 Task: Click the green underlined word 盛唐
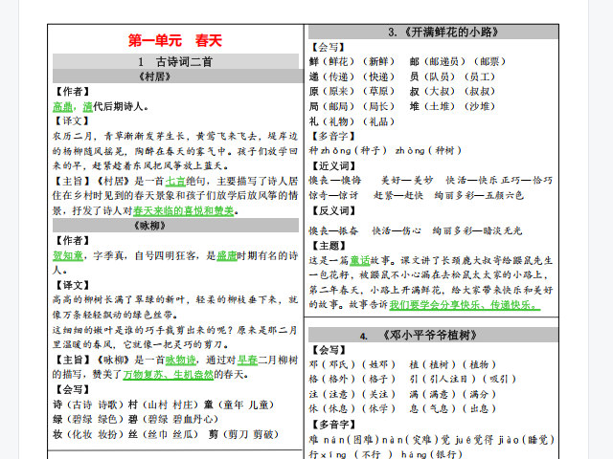coord(226,256)
